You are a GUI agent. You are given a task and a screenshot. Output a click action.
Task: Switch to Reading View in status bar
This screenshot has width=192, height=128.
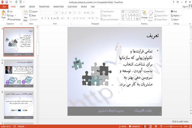(x=156, y=126)
